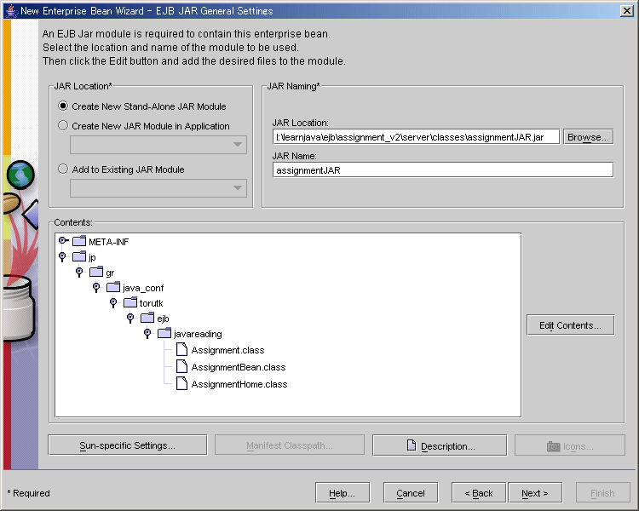Image resolution: width=639 pixels, height=511 pixels.
Task: Click the Edit Contents... button
Action: coord(570,325)
